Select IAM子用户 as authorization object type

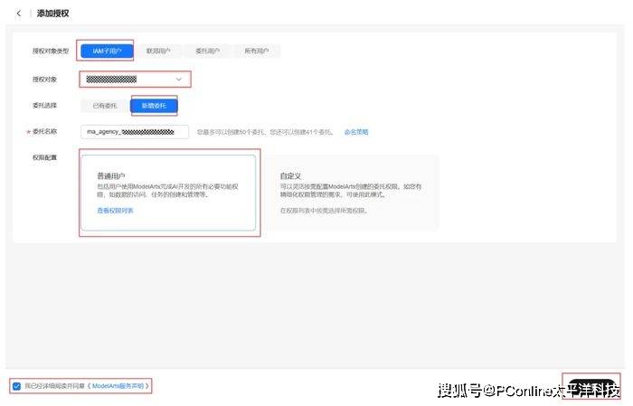106,51
